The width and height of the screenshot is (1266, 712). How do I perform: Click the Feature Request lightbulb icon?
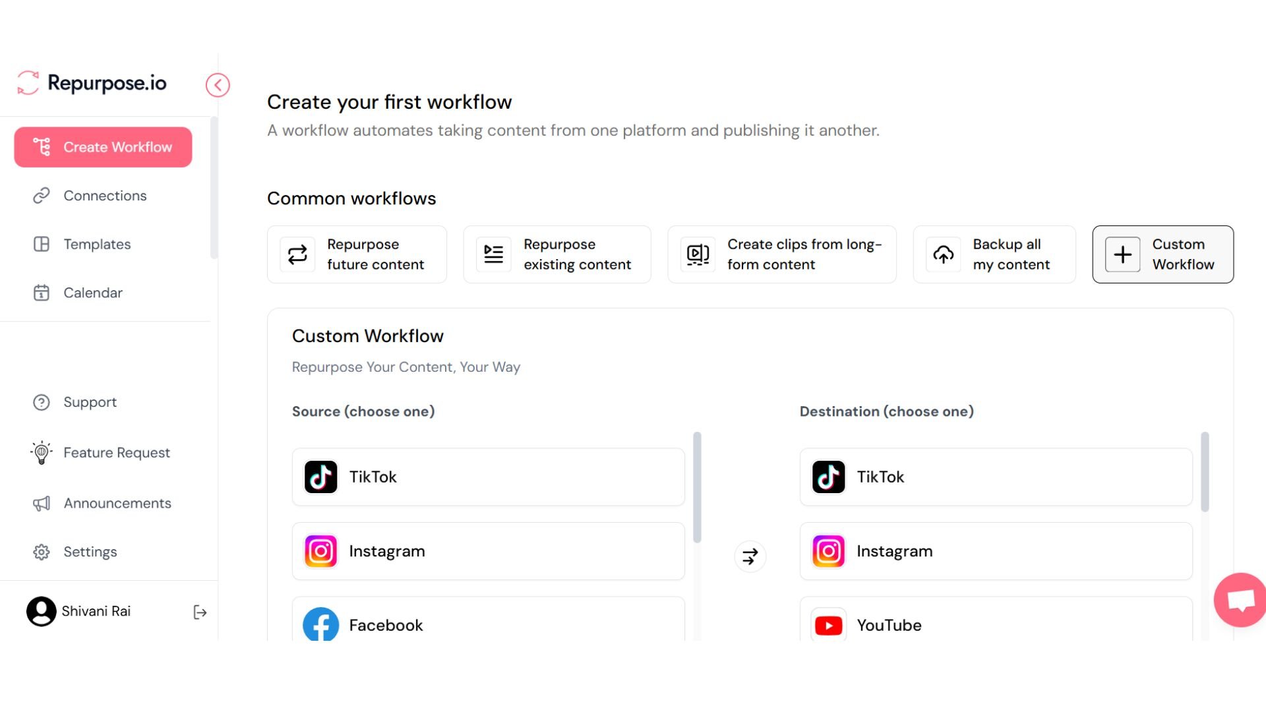(41, 452)
